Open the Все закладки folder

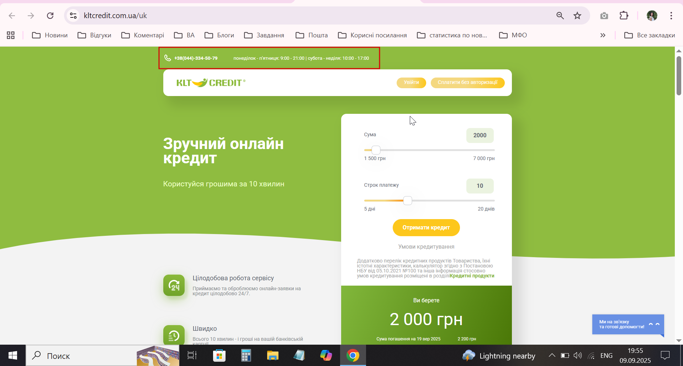click(x=650, y=35)
